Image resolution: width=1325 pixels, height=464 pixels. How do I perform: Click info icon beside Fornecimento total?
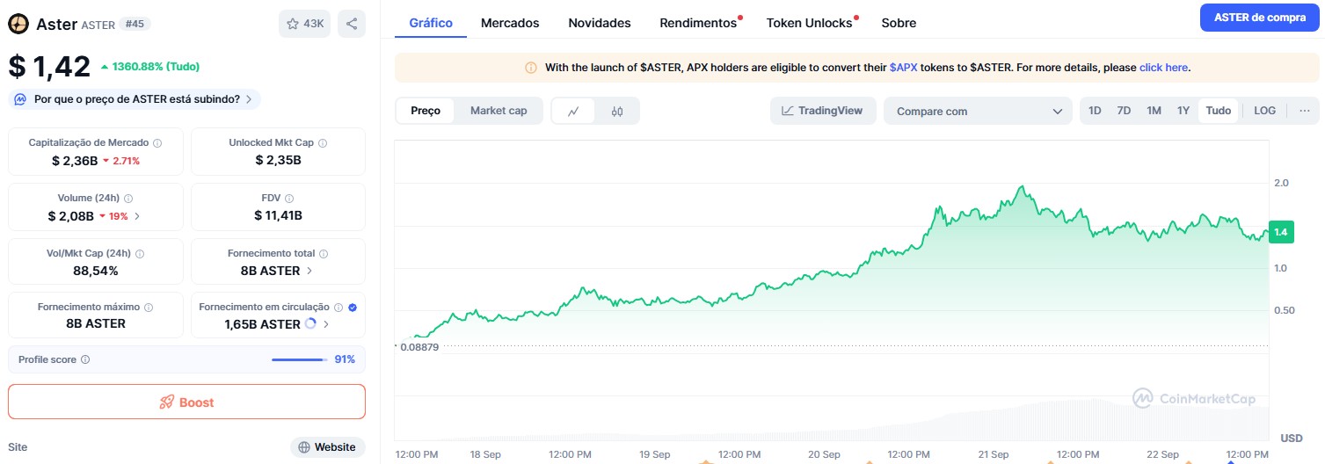point(324,253)
